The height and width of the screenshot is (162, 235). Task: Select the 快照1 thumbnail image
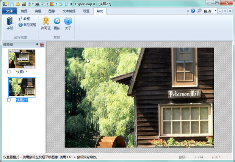click(22, 59)
